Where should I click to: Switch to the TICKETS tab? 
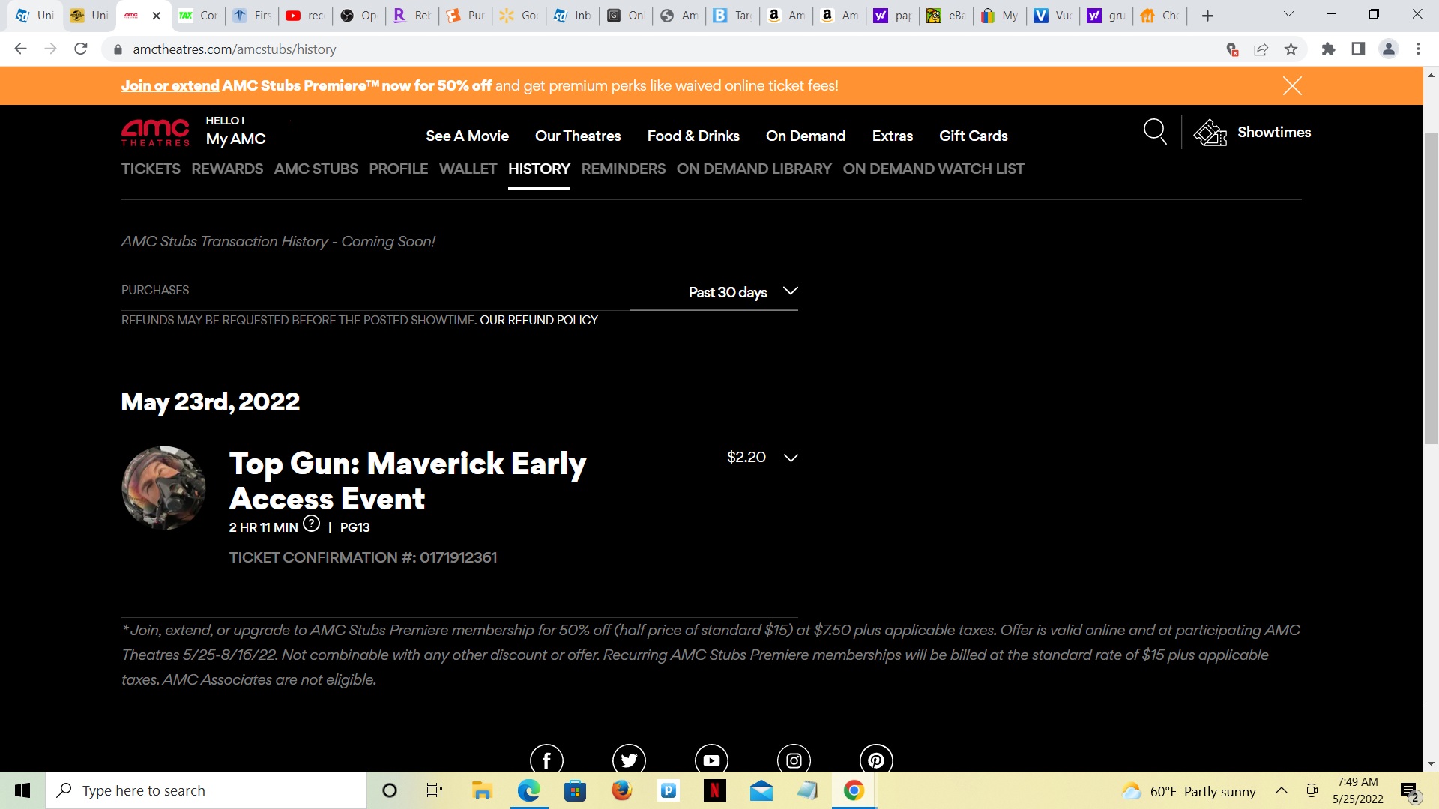point(151,169)
